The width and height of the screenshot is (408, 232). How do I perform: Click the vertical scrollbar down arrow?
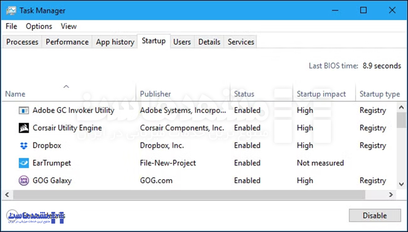tap(401, 184)
